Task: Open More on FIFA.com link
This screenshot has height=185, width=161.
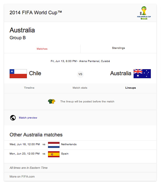Action: (x=22, y=176)
